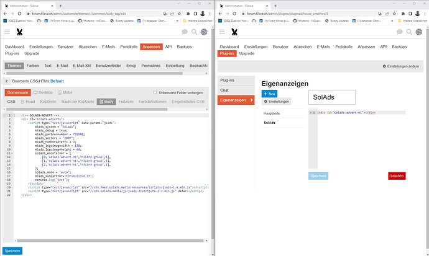Go back in right browser window
The image size is (429, 256).
coord(220,14)
